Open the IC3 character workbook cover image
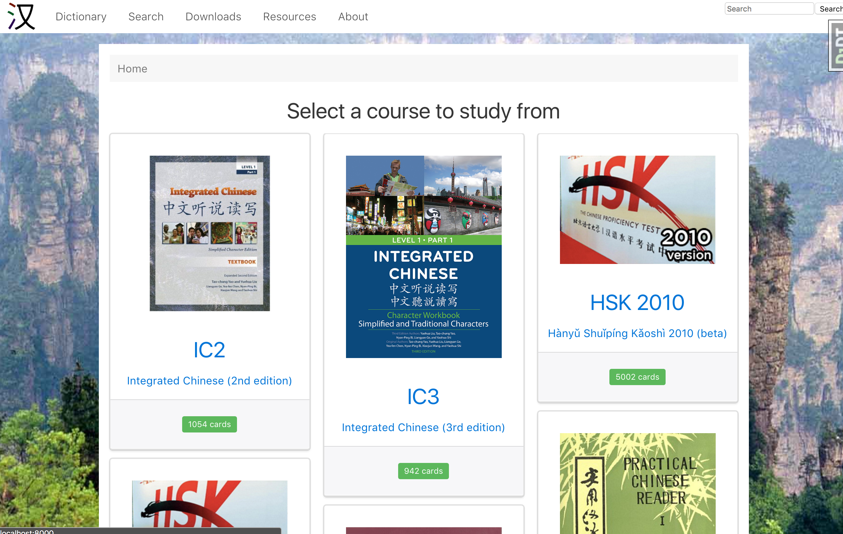The image size is (843, 534). pyautogui.click(x=423, y=257)
